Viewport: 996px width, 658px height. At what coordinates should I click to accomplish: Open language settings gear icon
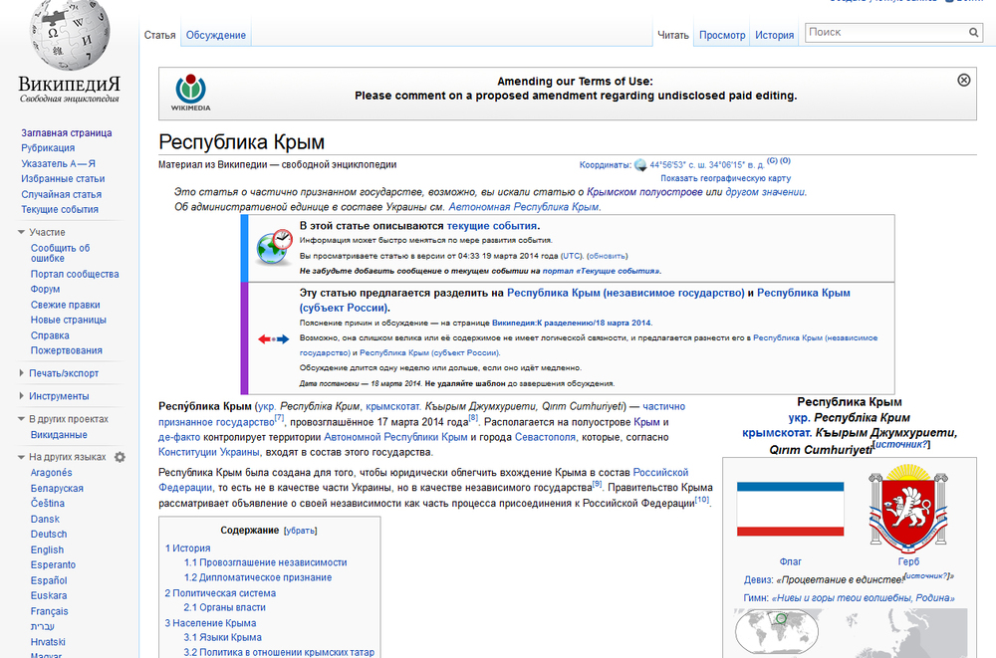tap(120, 457)
